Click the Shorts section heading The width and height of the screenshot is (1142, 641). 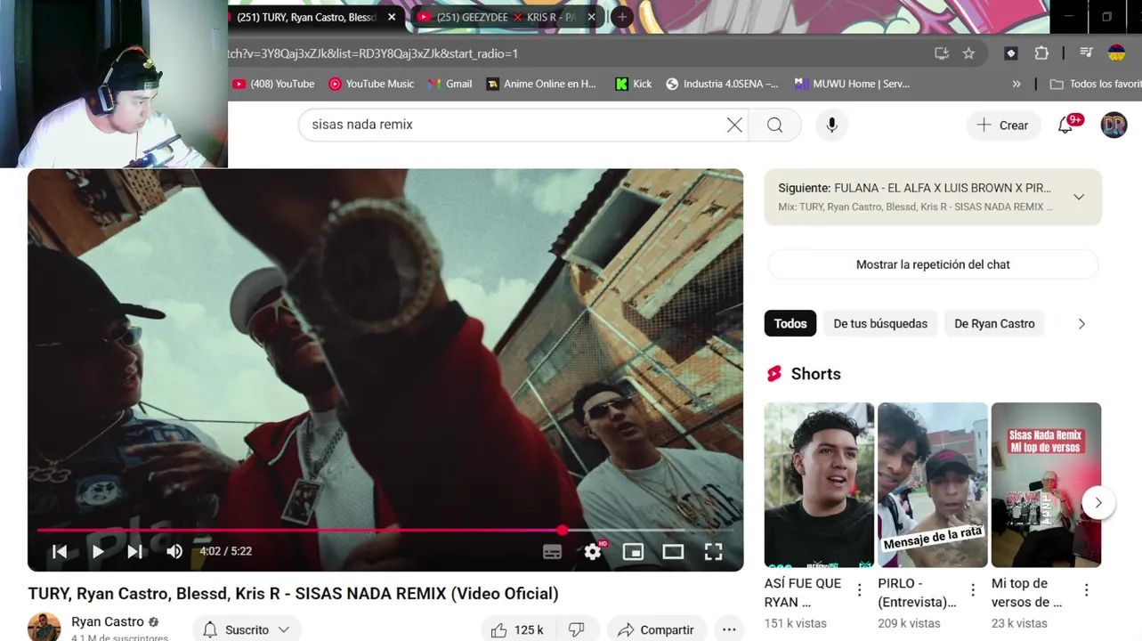point(815,374)
